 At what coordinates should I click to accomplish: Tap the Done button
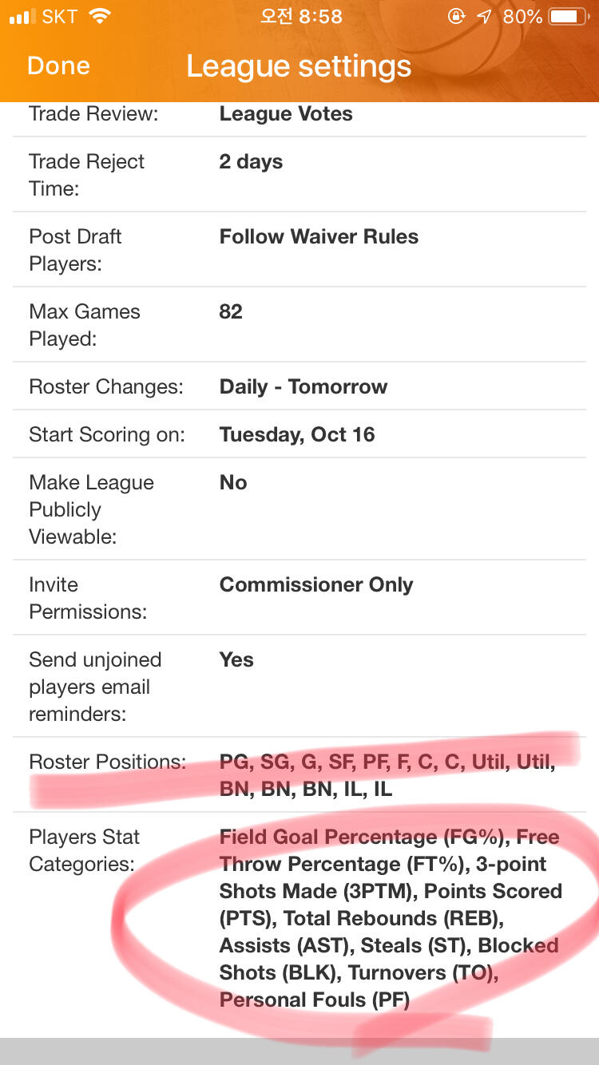[58, 66]
